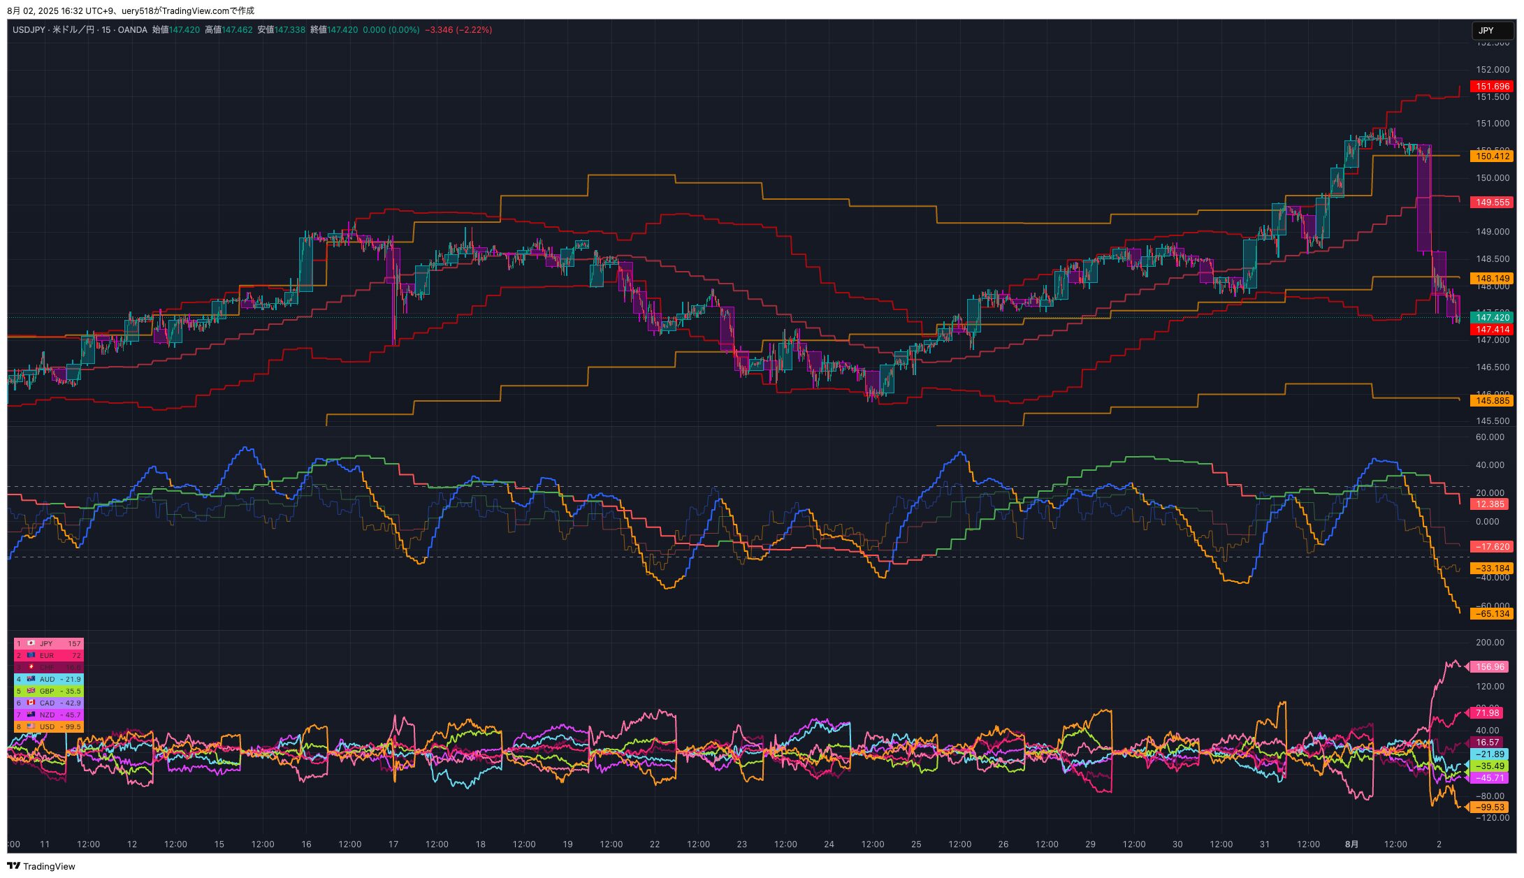Select the NZD row in strength table

[x=48, y=715]
